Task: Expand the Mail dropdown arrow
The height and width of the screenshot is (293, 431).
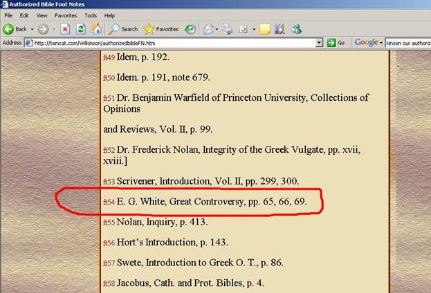Action: (x=217, y=29)
